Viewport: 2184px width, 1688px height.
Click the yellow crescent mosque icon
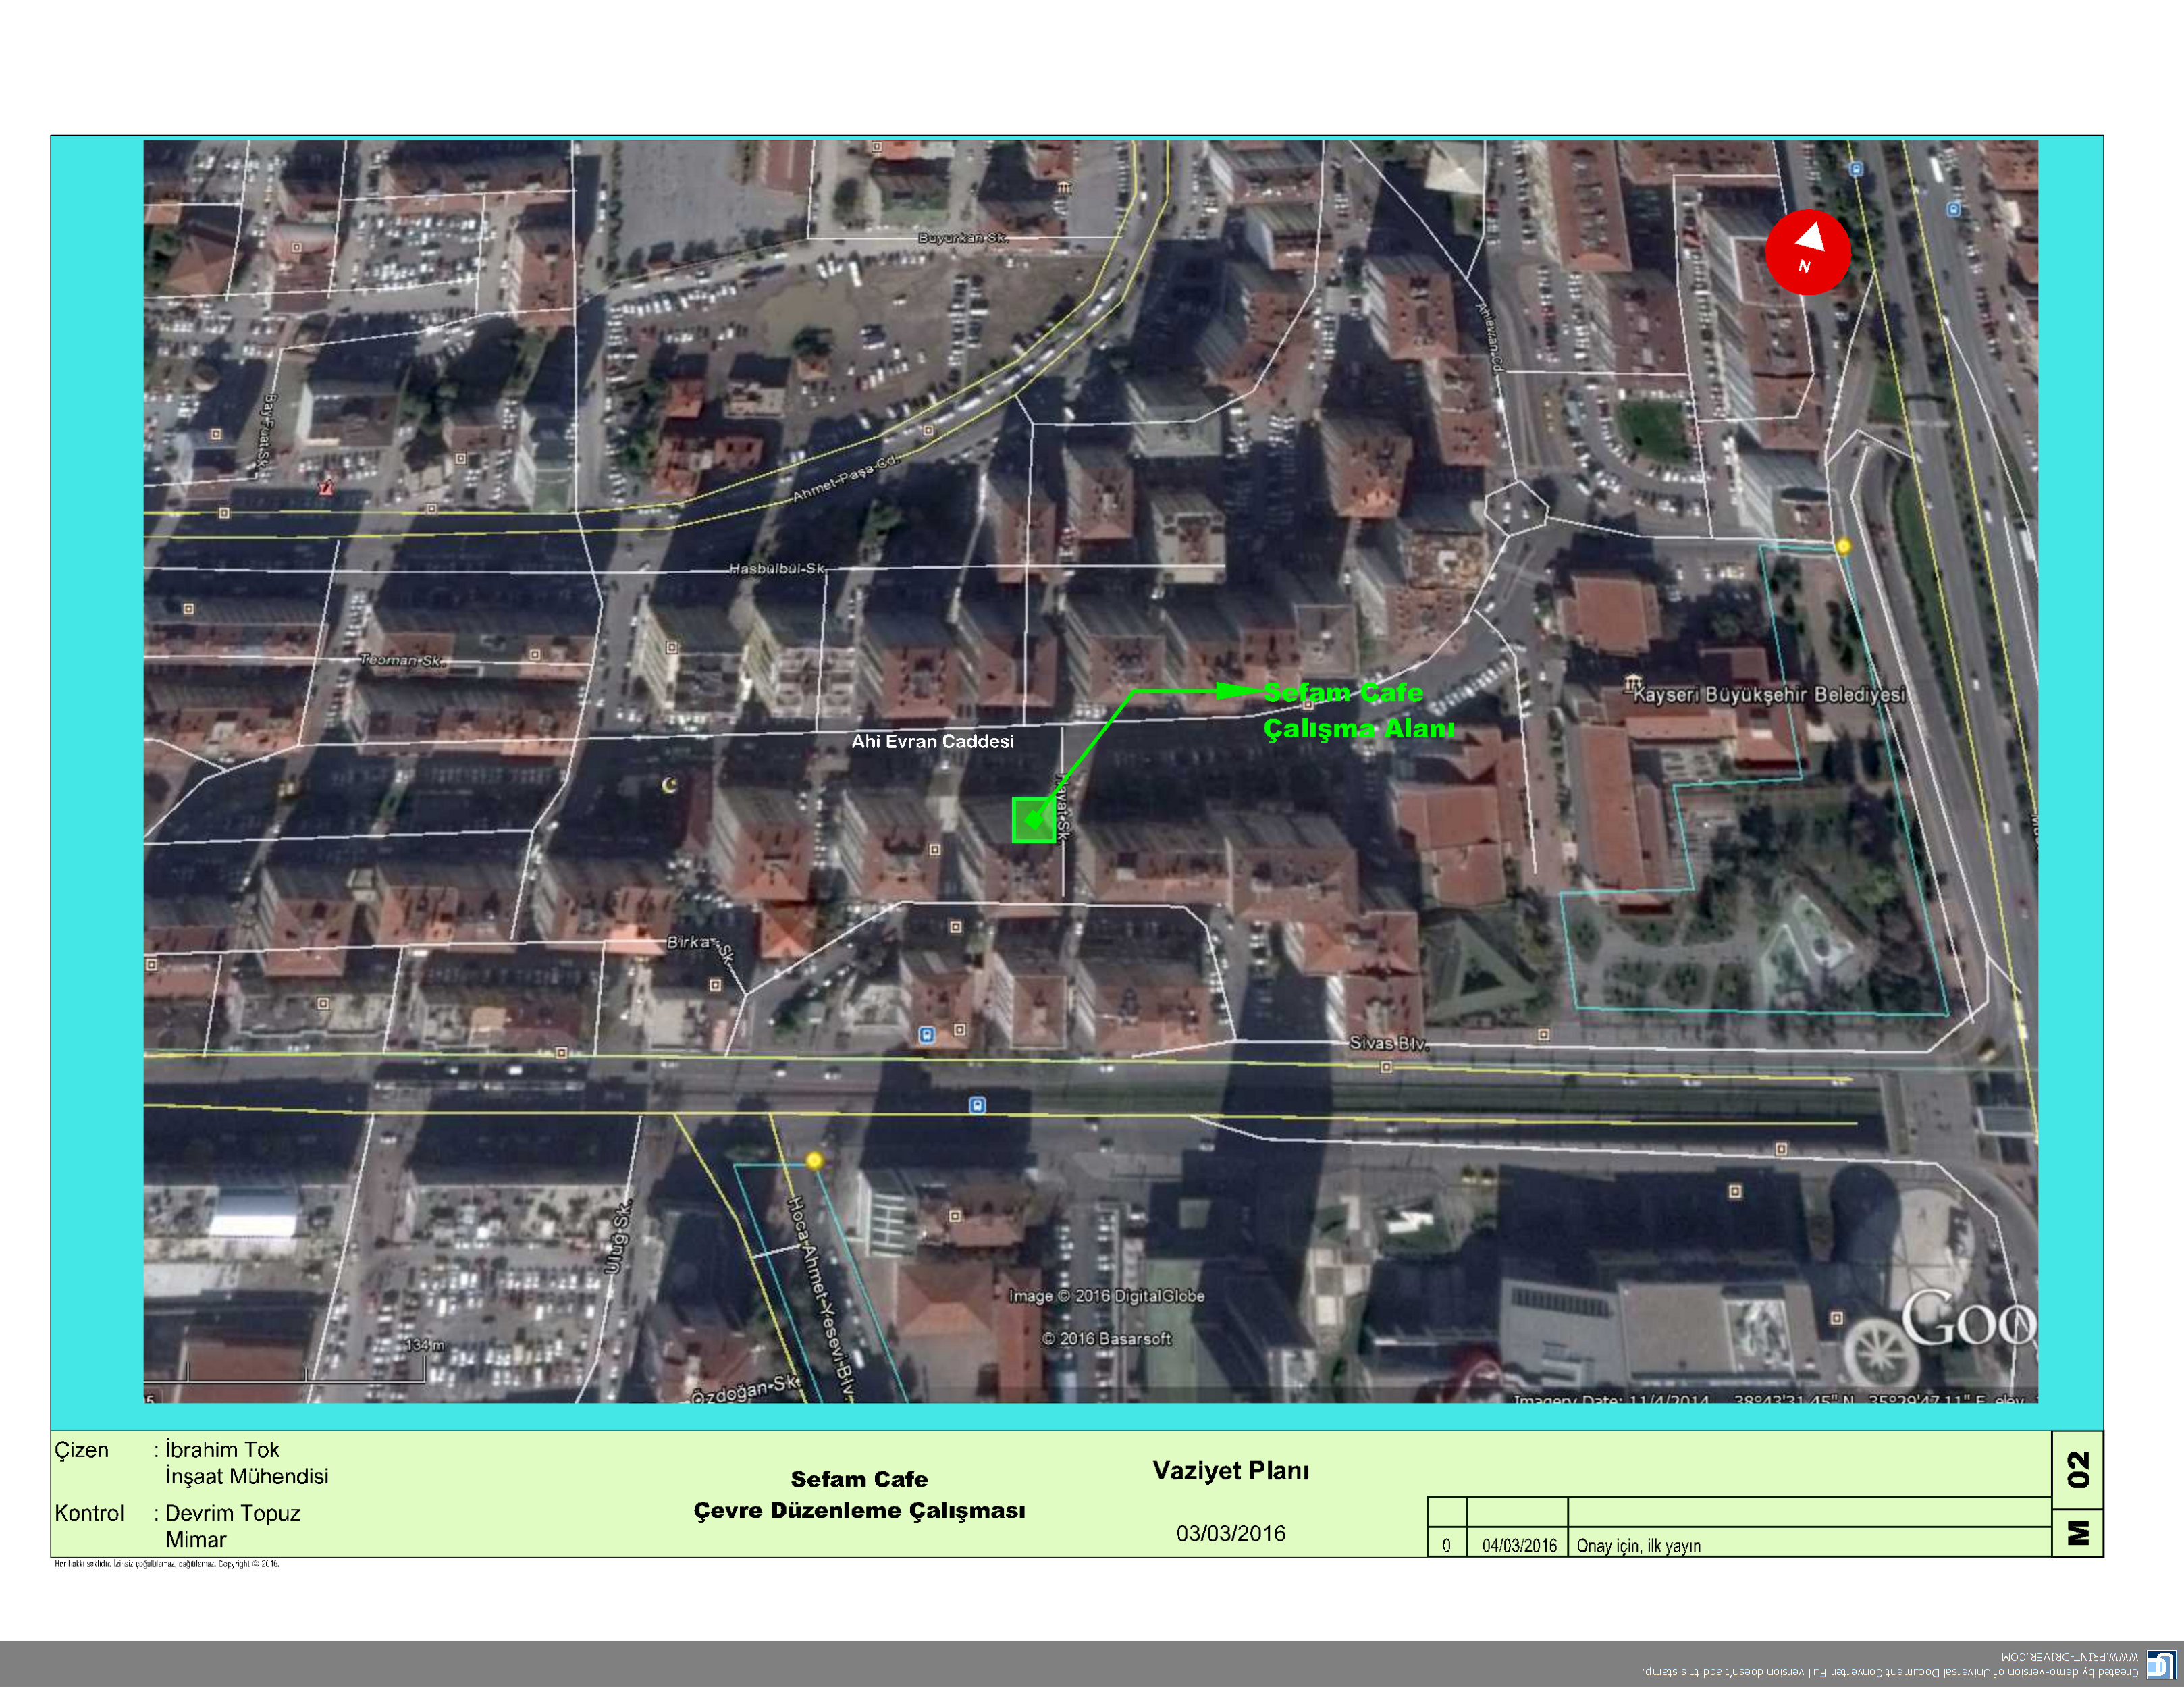[x=669, y=785]
